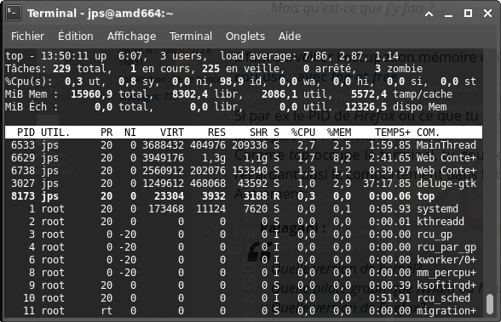The width and height of the screenshot is (501, 322).
Task: Click PID 6738 in the process list
Action: pos(23,171)
